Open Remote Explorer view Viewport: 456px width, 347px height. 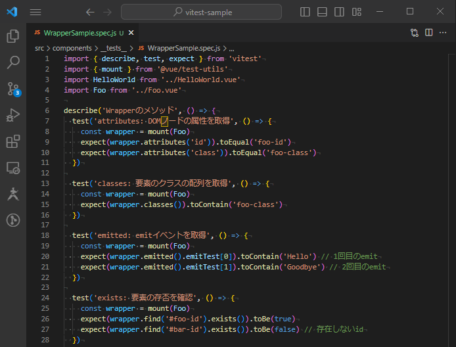click(x=13, y=168)
